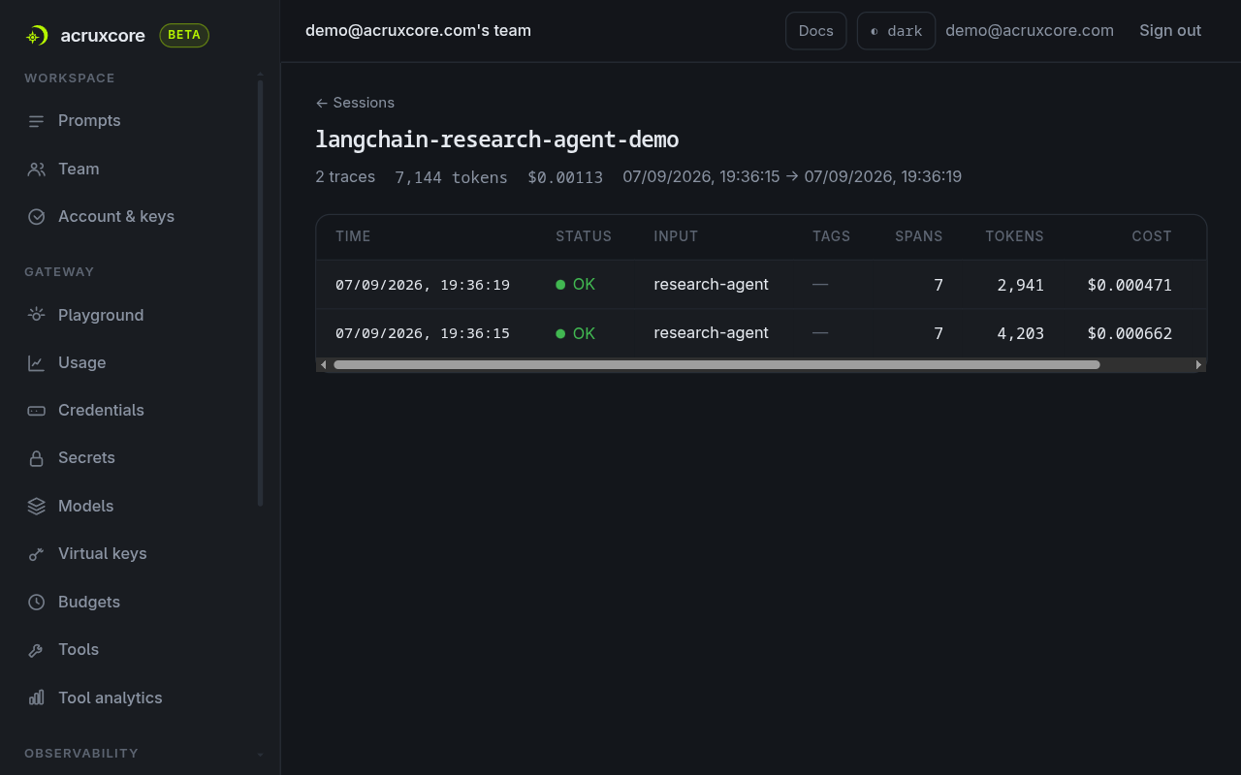
Task: Click the table scrollbar right arrow
Action: coord(1199,365)
